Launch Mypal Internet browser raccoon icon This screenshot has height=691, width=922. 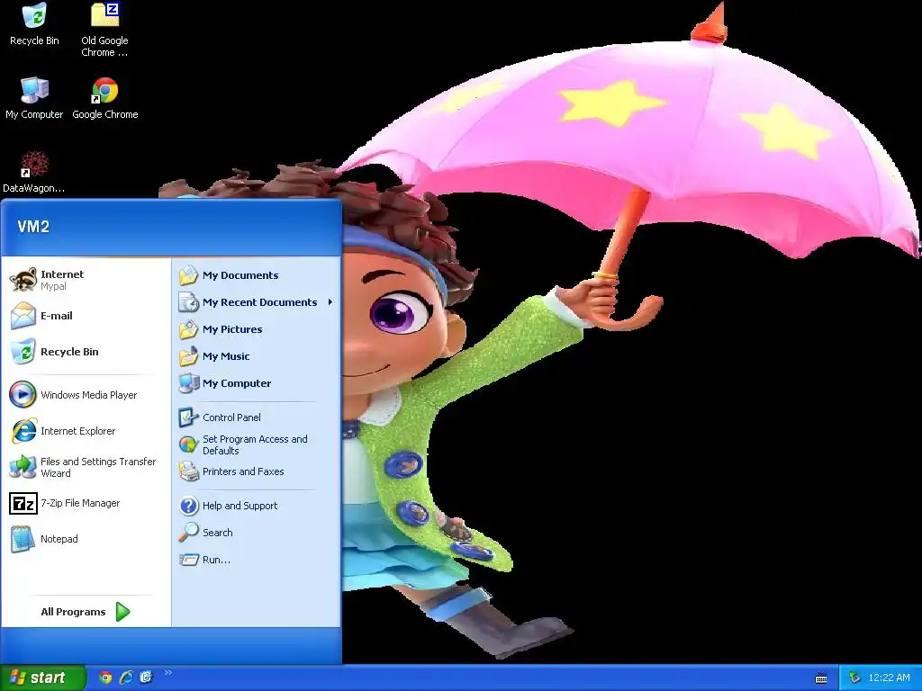23,280
